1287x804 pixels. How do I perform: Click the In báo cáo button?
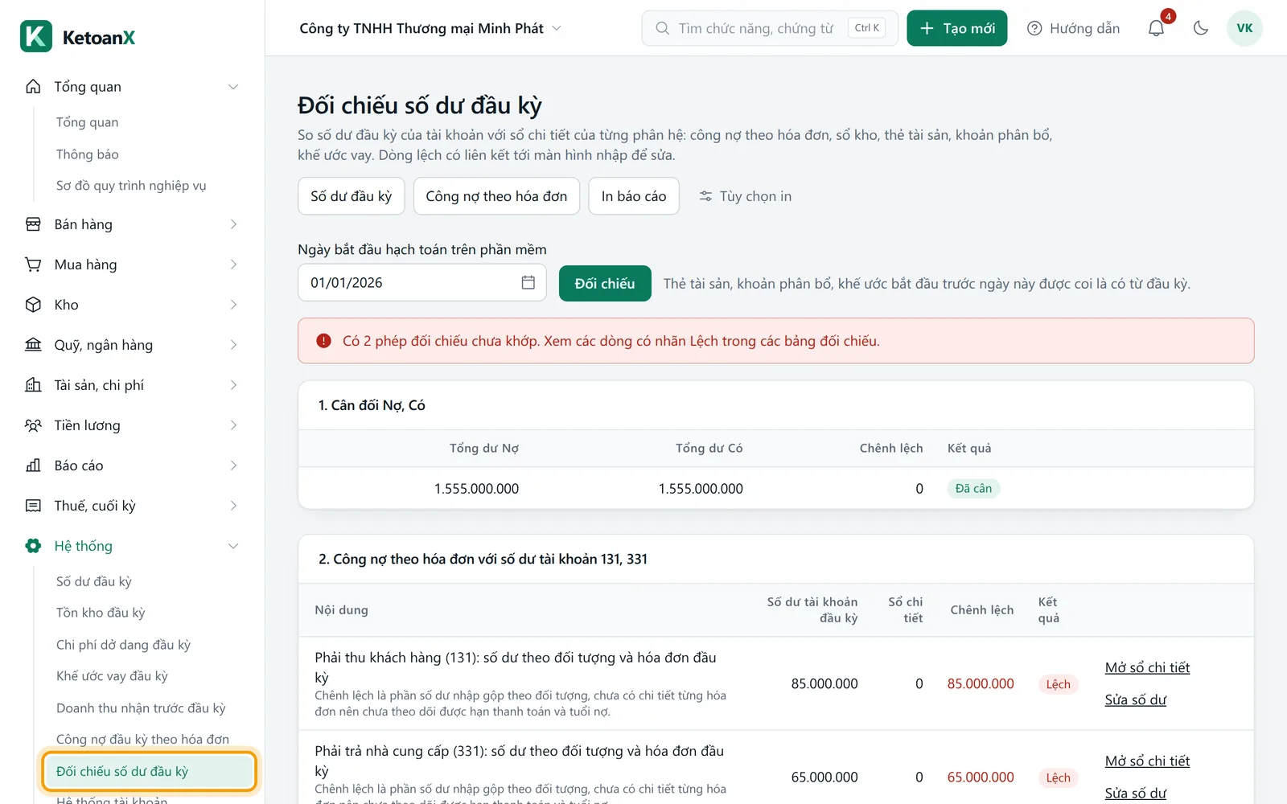point(634,196)
